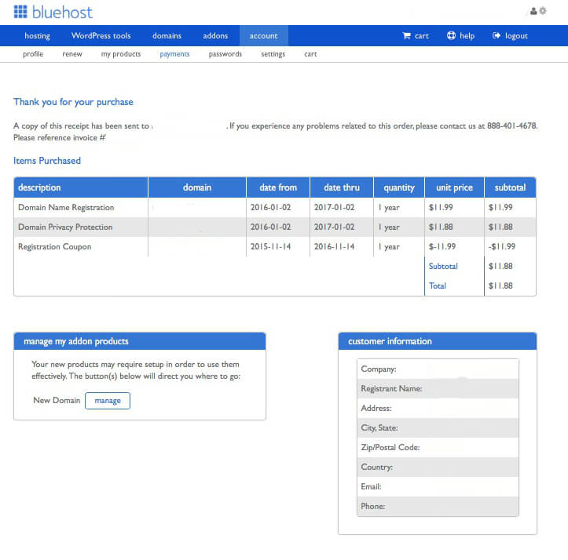
Task: Go to the domains tab
Action: [167, 36]
